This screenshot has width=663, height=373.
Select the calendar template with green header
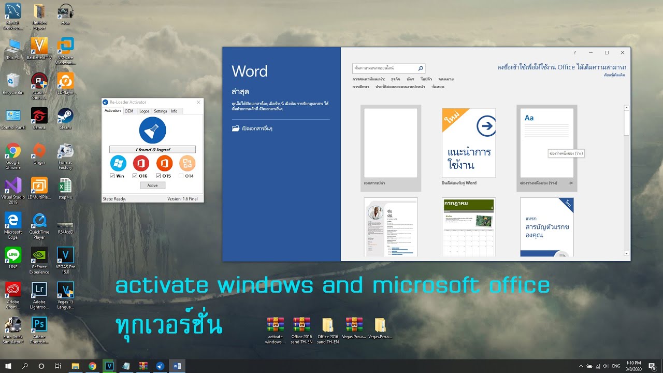469,227
